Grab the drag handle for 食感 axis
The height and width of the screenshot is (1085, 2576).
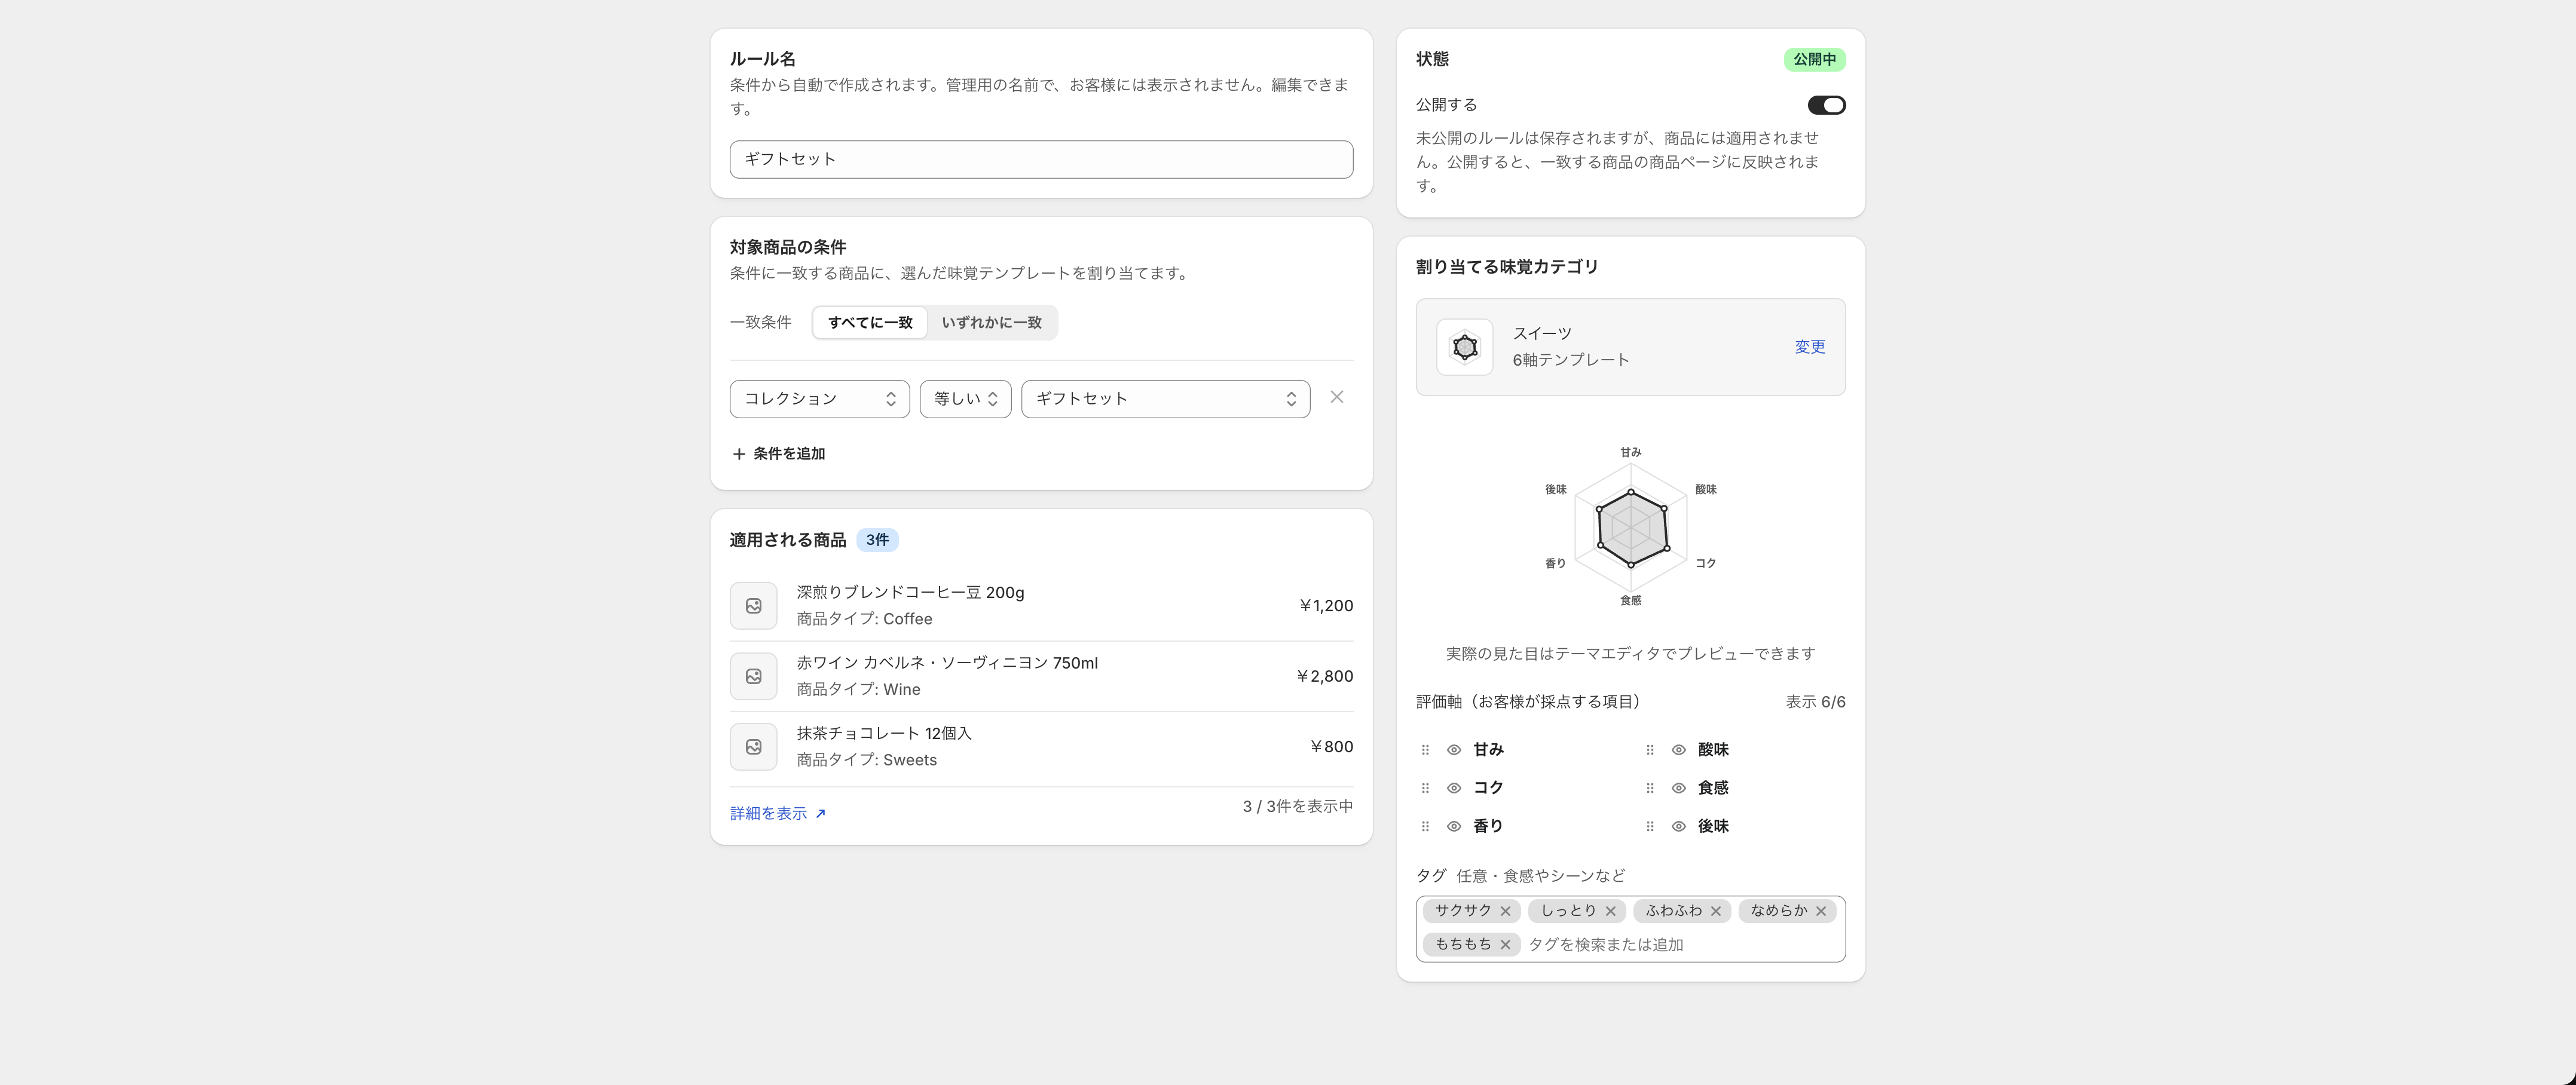point(1650,788)
